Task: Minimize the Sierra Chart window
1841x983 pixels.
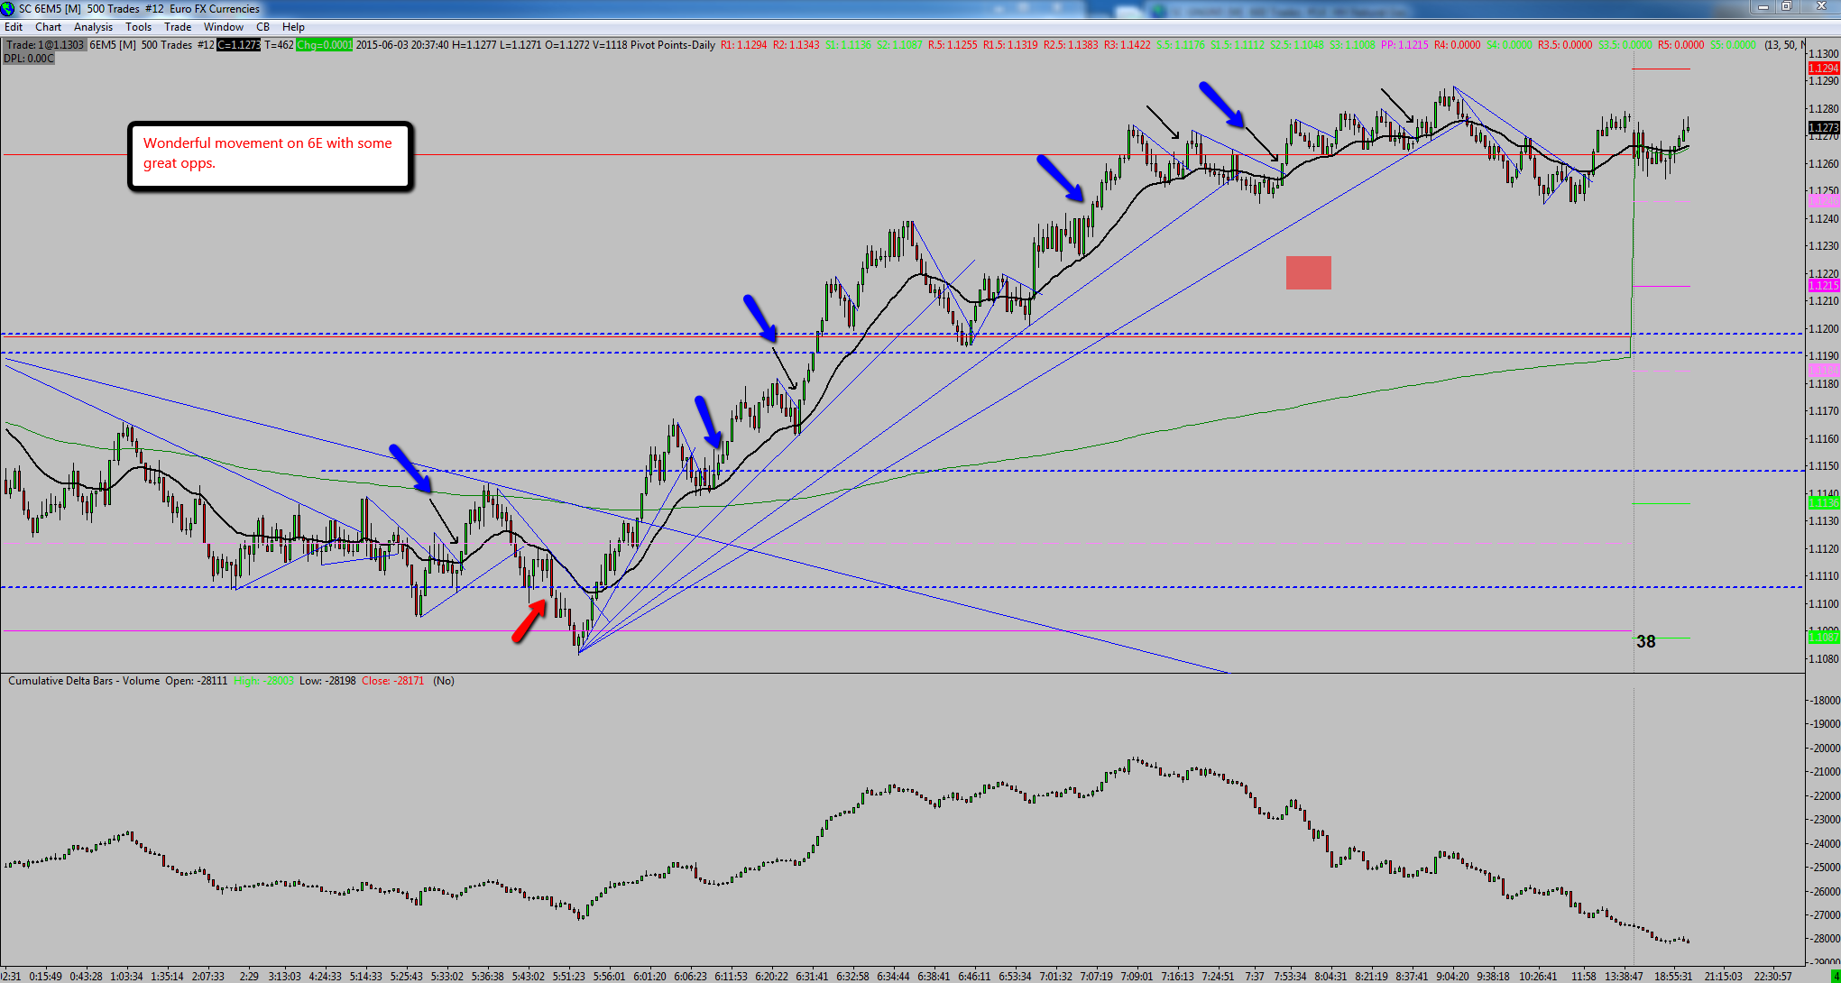Action: (x=1764, y=7)
